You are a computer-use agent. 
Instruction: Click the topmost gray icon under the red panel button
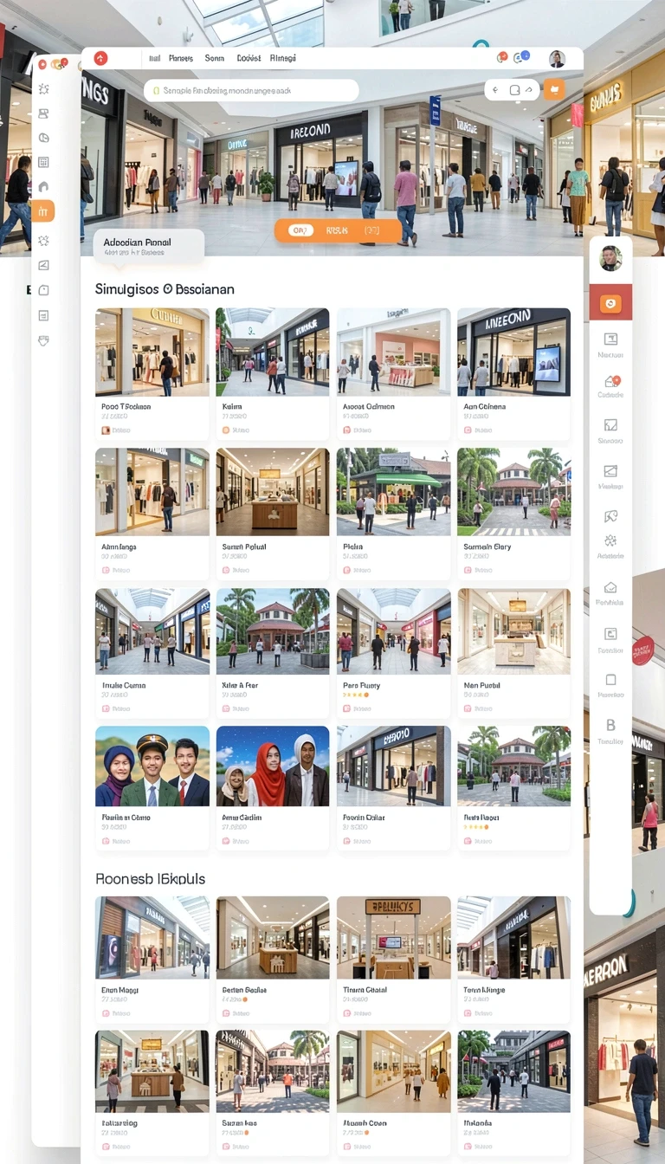[x=611, y=339]
